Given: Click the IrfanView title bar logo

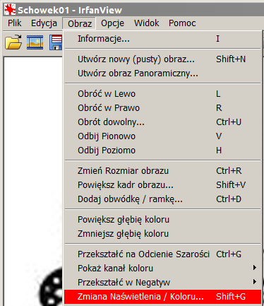Looking at the screenshot, I should (10, 10).
